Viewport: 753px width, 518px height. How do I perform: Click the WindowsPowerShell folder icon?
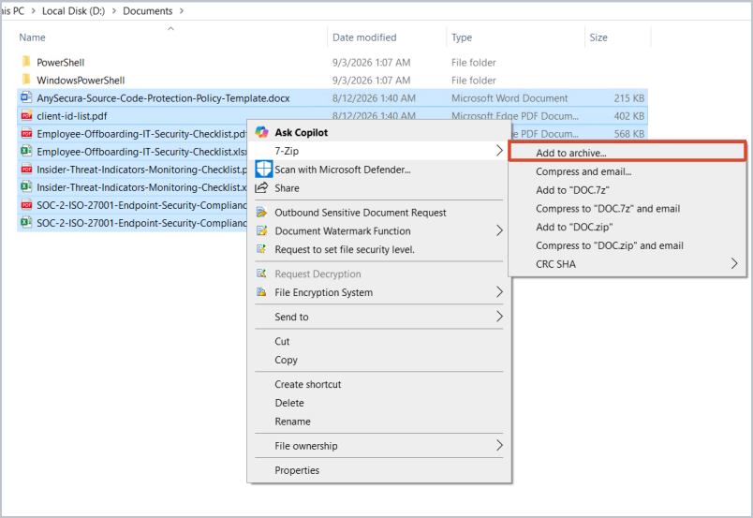(x=26, y=80)
